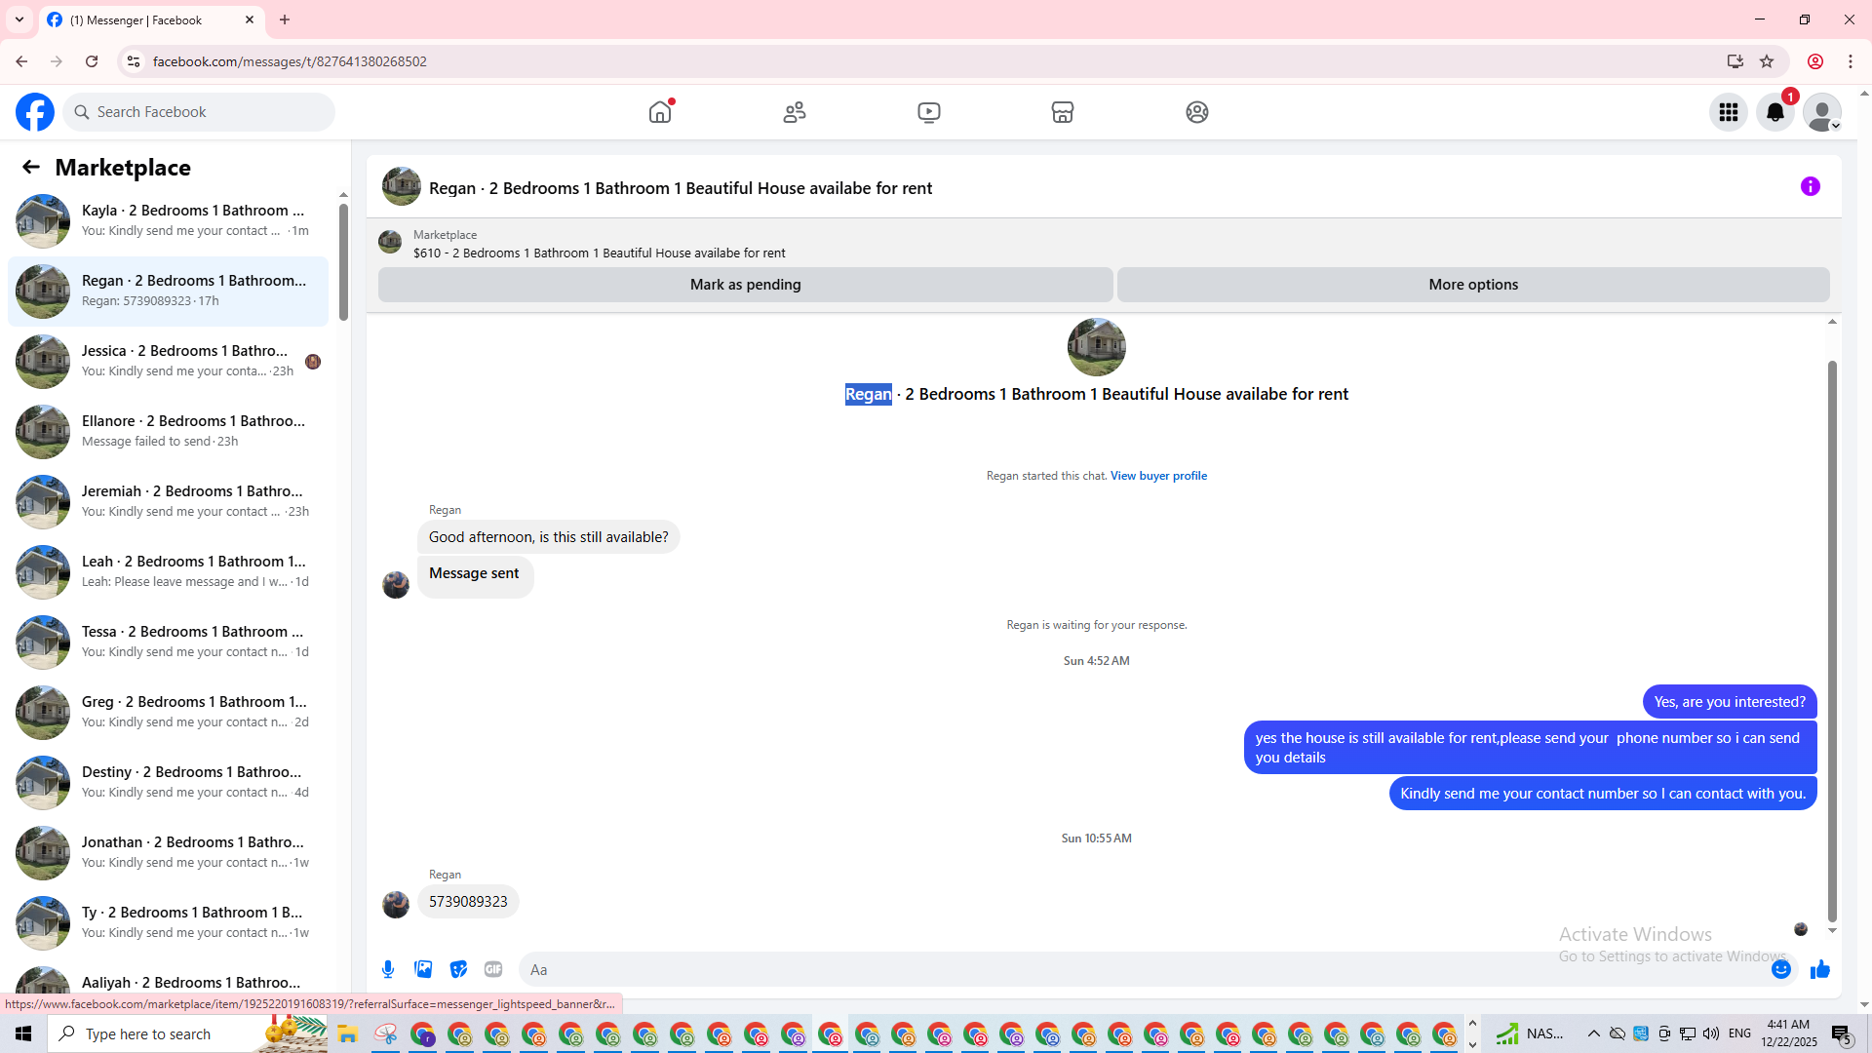
Task: Click Mark as pending button
Action: click(x=745, y=285)
